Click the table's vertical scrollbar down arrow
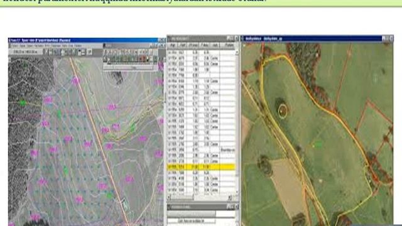Screen dimensions: 402x226 tap(237, 191)
